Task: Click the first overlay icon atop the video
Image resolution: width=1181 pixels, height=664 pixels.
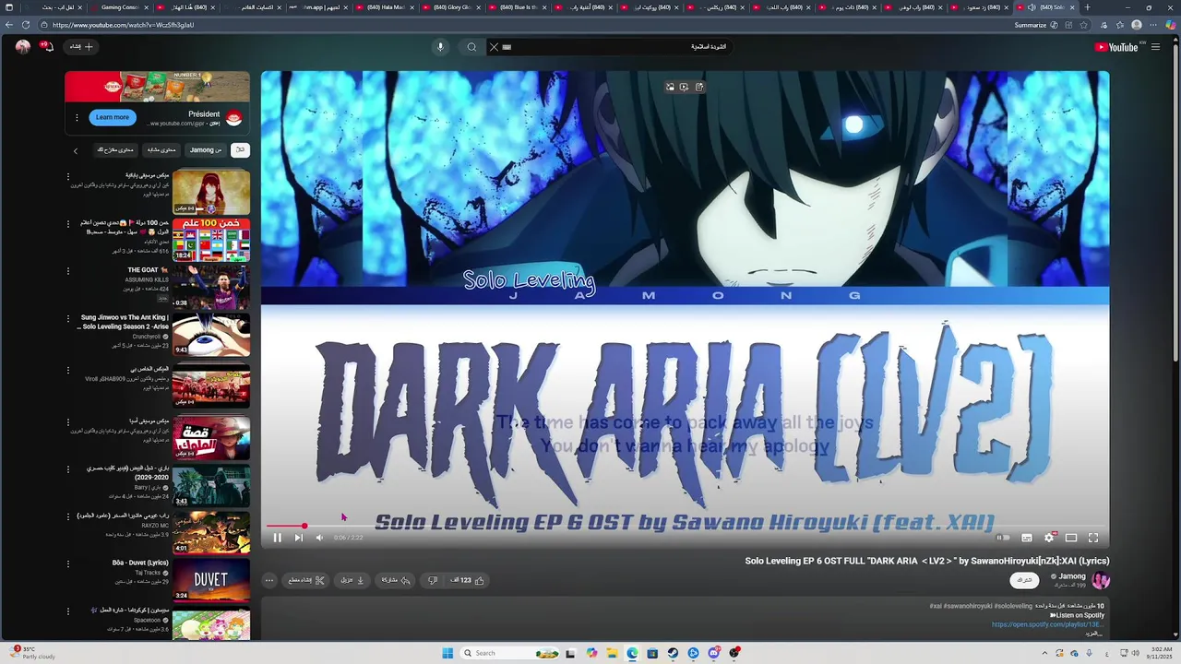Action: tap(670, 87)
